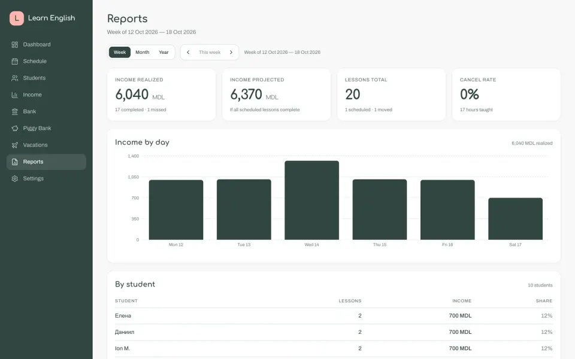Switch to the Month period tab

click(x=143, y=53)
